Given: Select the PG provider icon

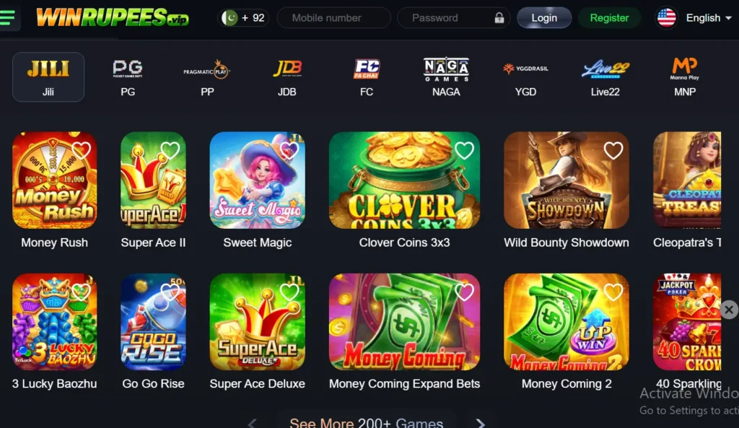Looking at the screenshot, I should (x=128, y=78).
